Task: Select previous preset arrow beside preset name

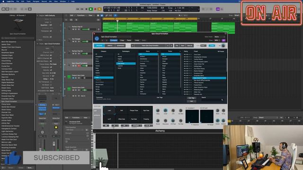Action: click(x=168, y=45)
